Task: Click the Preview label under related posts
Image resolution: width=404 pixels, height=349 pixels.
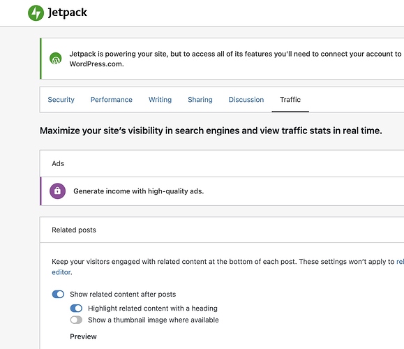Action: coord(83,336)
